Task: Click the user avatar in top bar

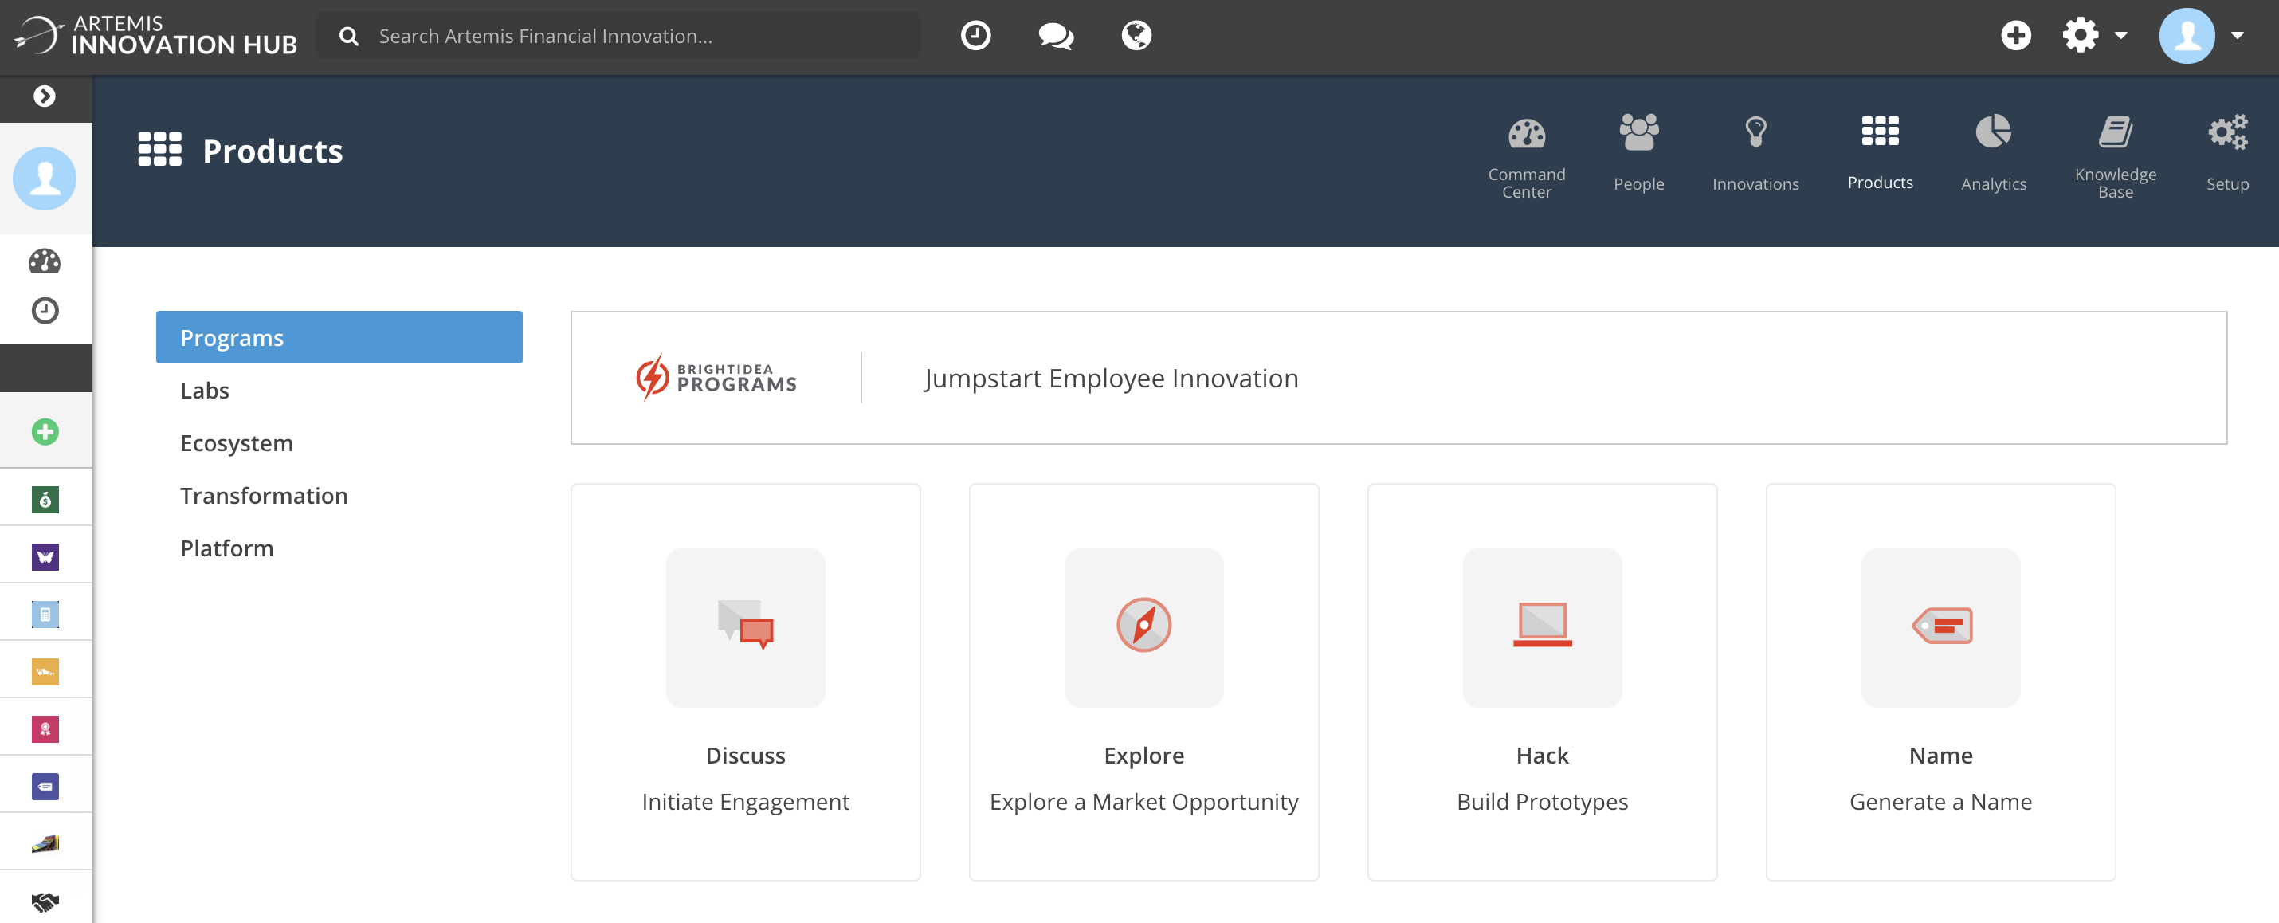Action: click(2186, 35)
